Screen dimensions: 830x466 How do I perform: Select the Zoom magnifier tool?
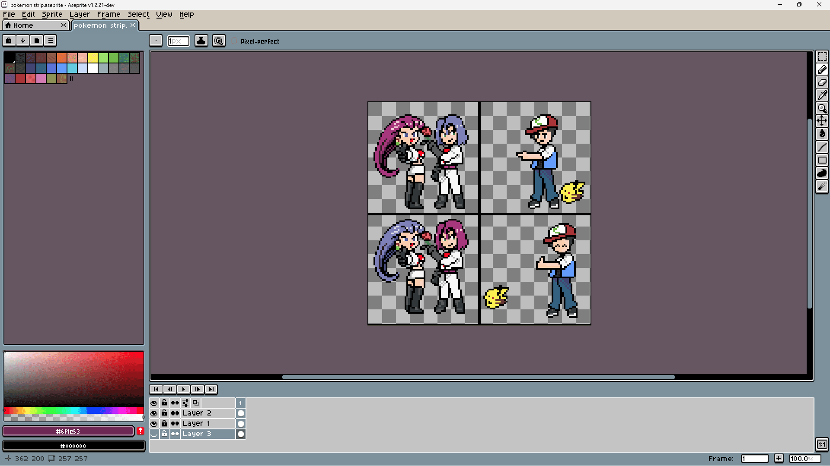[822, 108]
